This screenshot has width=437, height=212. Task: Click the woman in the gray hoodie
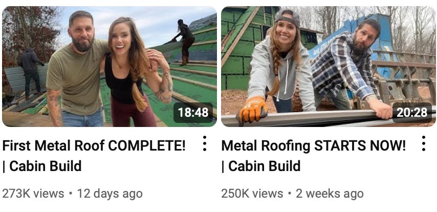pos(279,64)
